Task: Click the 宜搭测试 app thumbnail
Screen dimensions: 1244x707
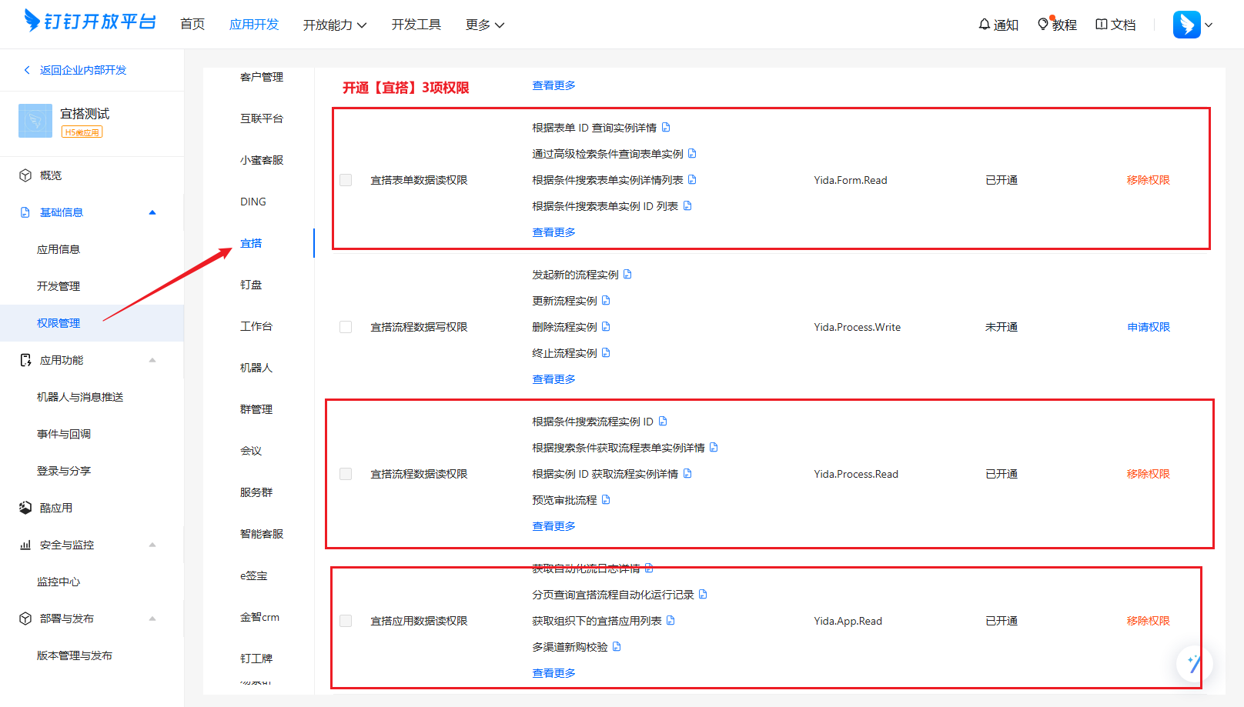Action: click(35, 121)
